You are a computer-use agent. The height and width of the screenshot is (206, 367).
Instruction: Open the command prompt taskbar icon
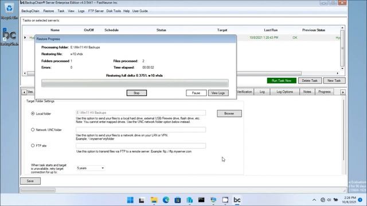201,200
